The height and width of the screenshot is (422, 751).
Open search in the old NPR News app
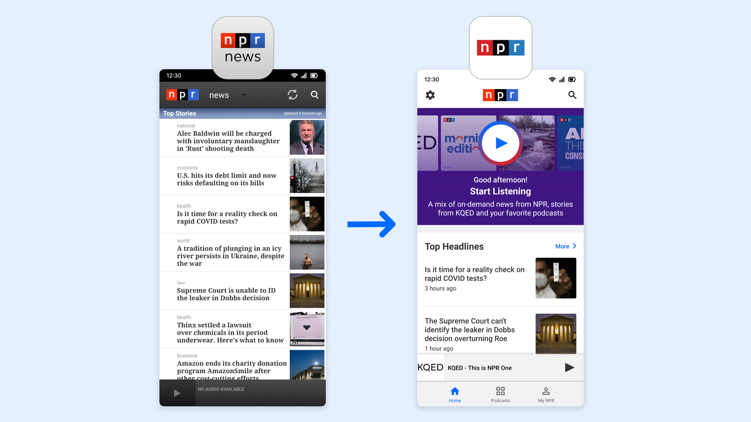[314, 94]
